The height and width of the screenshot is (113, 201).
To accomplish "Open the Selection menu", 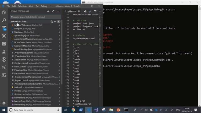I will click(22, 6).
